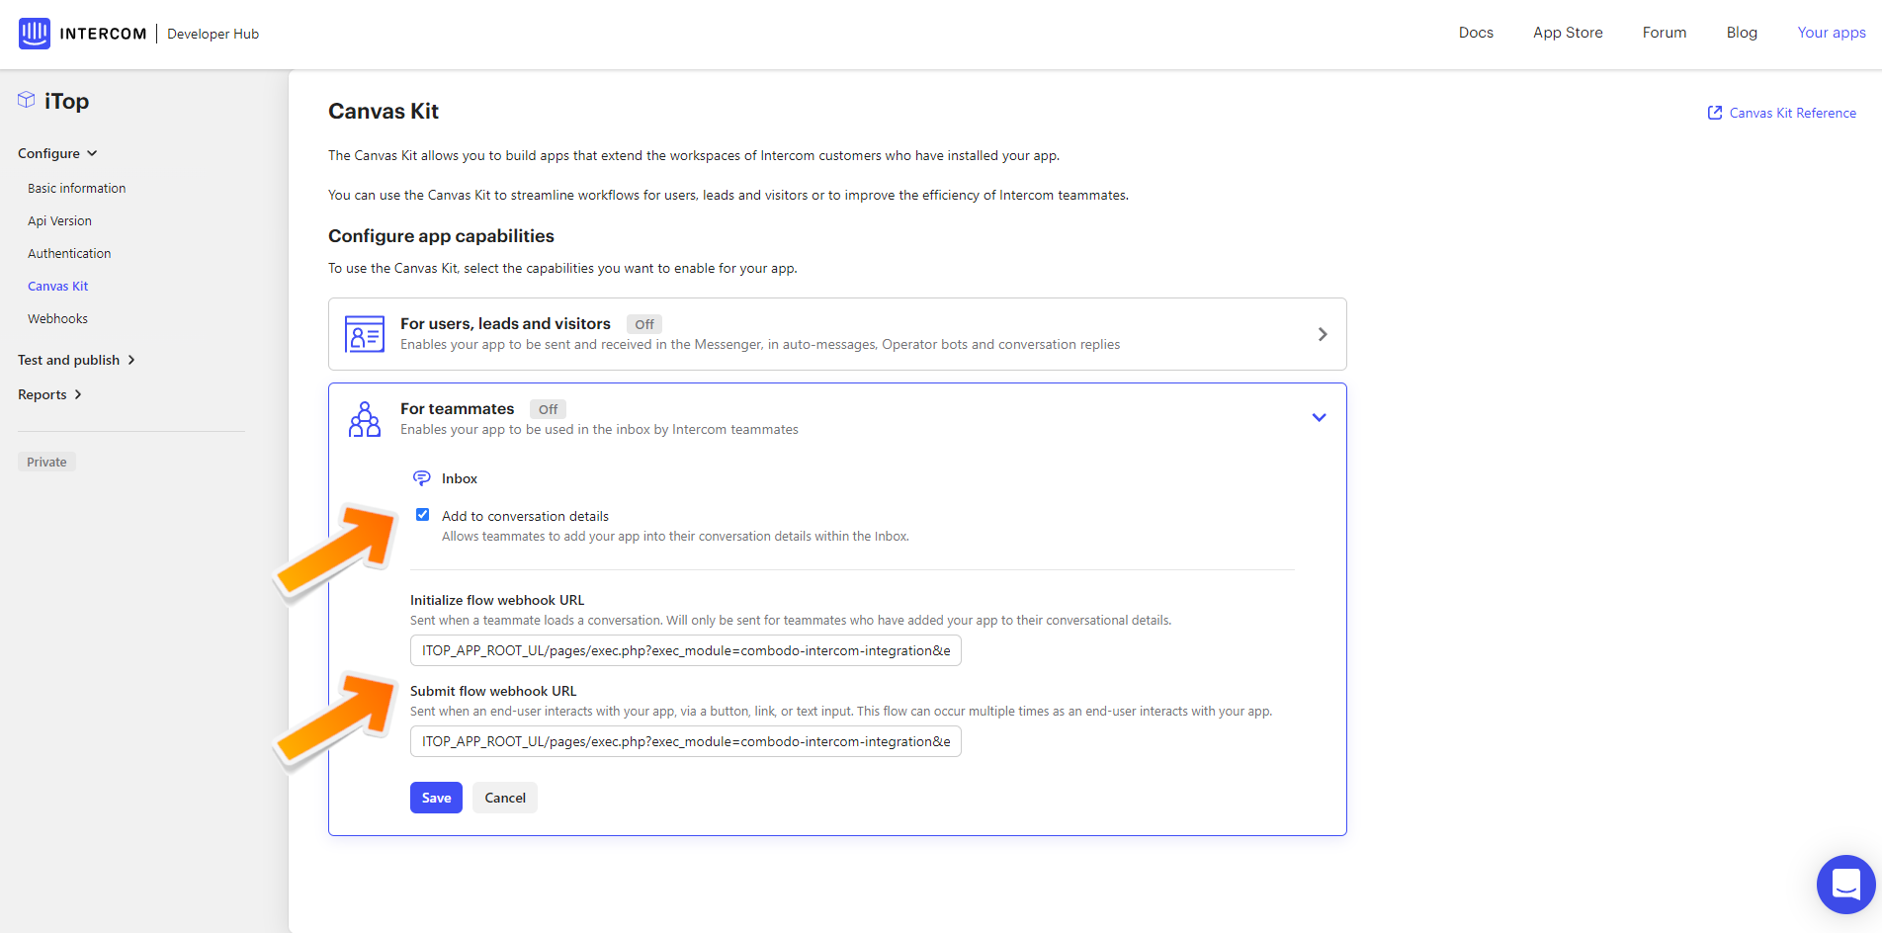Image resolution: width=1882 pixels, height=933 pixels.
Task: Open the App Store top navigation link
Action: [x=1568, y=33]
